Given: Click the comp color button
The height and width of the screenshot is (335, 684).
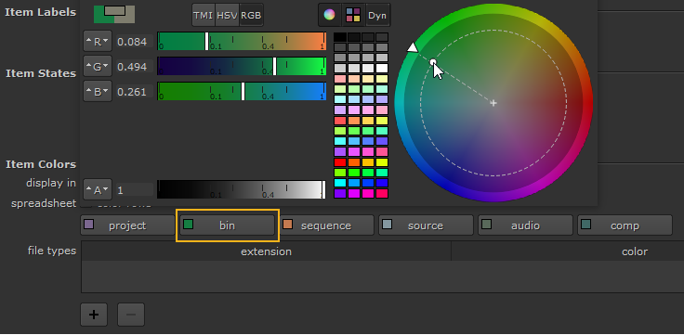Looking at the screenshot, I should click(625, 225).
